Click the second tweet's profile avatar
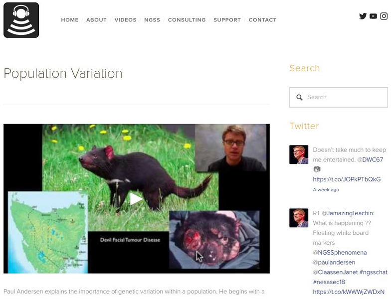The image size is (391, 299). point(299,218)
